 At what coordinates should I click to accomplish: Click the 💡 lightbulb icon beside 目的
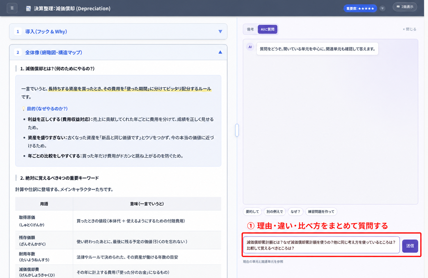[24, 109]
